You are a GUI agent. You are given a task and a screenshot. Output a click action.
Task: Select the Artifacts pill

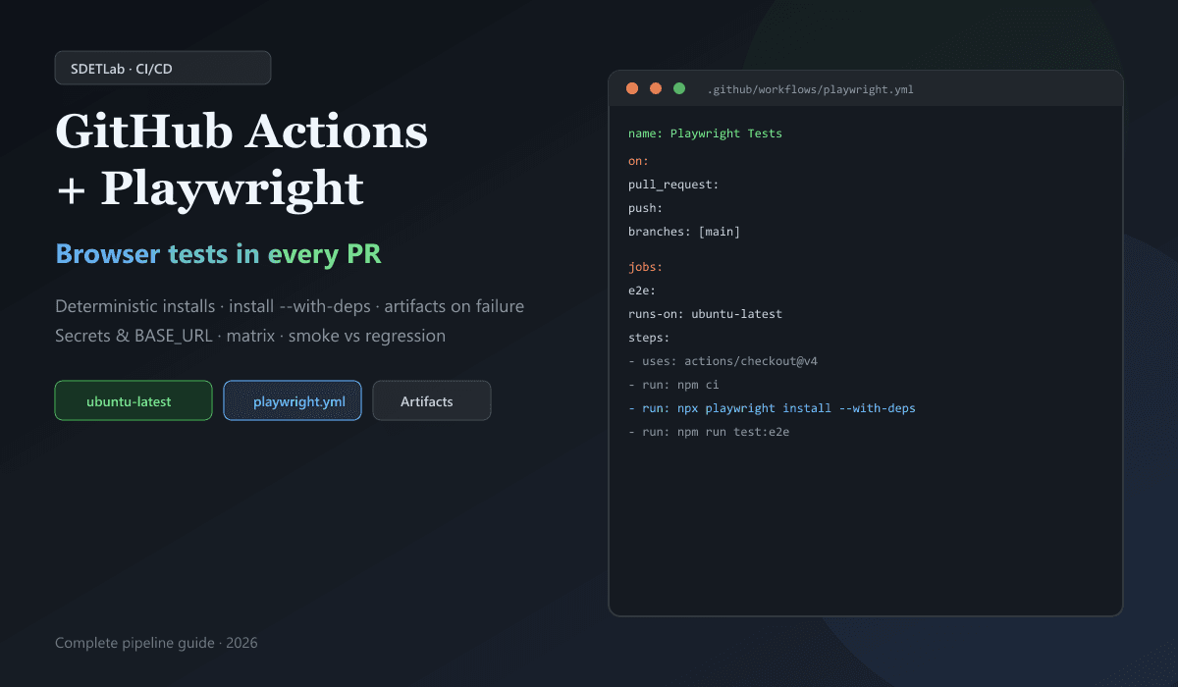[x=432, y=400]
